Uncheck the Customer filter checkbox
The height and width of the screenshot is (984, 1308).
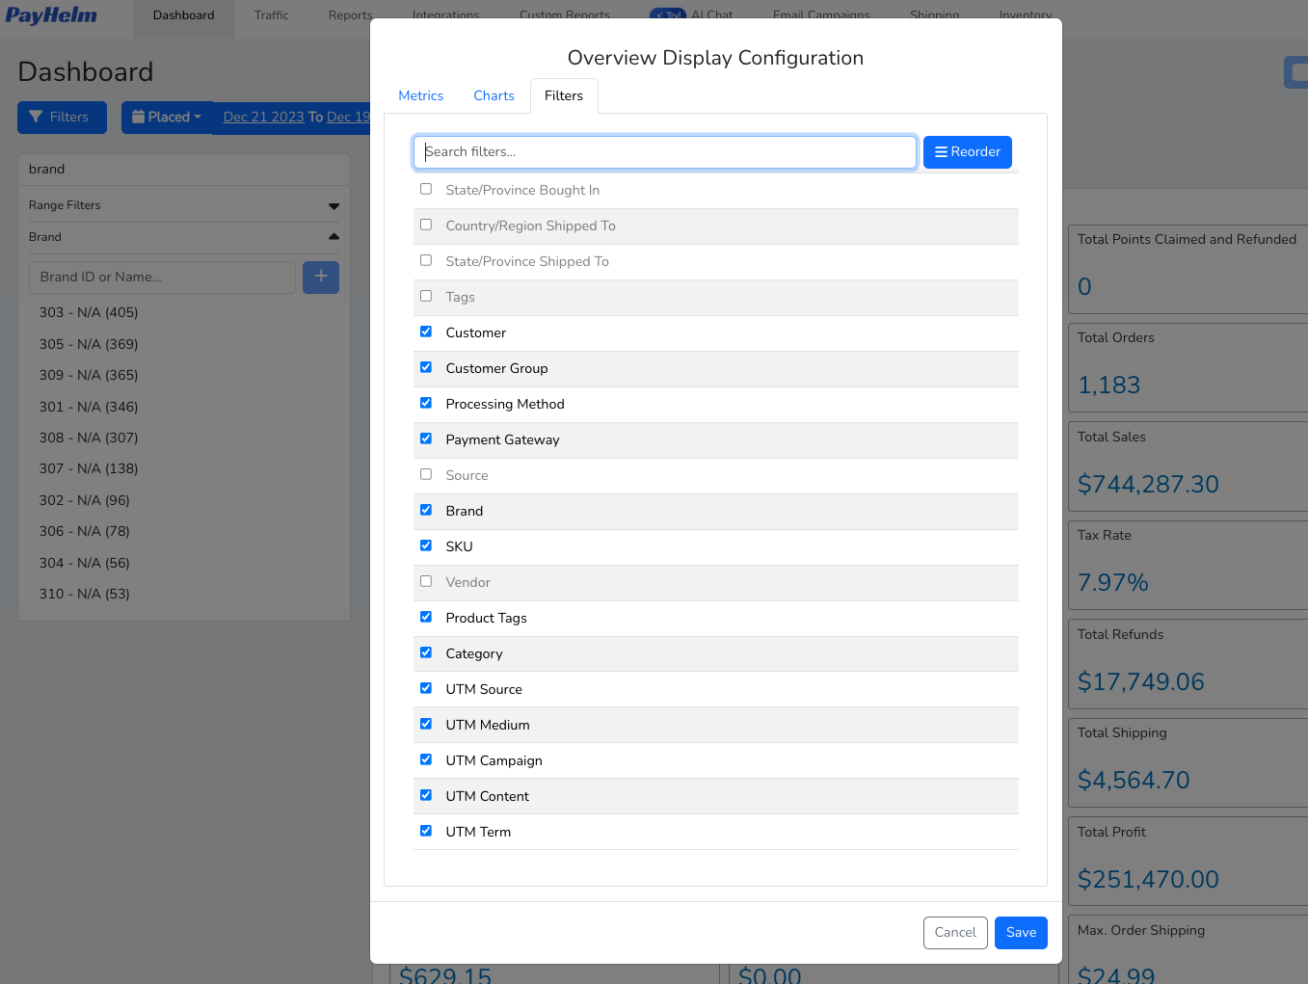426,332
